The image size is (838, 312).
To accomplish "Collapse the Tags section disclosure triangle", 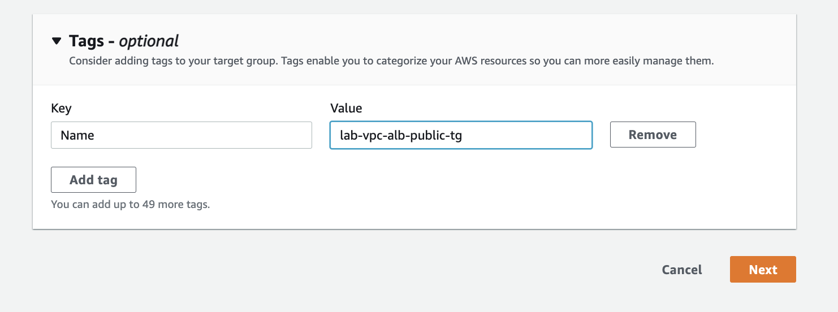I will click(56, 41).
